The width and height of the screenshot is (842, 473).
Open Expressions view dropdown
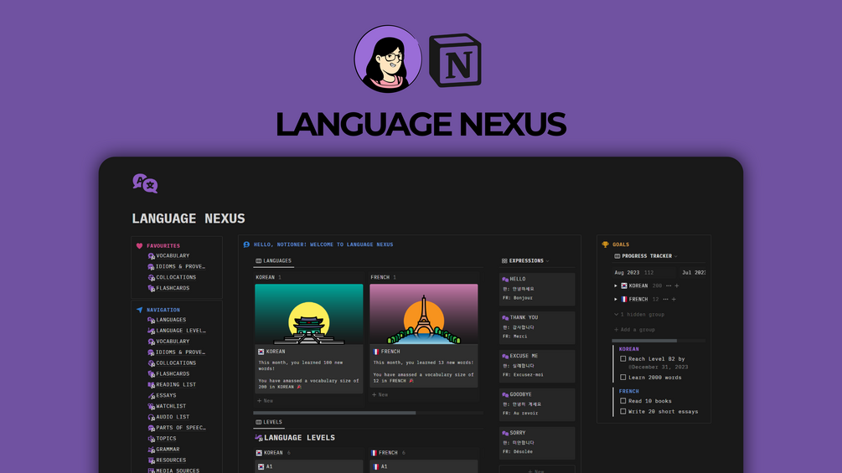pyautogui.click(x=547, y=261)
